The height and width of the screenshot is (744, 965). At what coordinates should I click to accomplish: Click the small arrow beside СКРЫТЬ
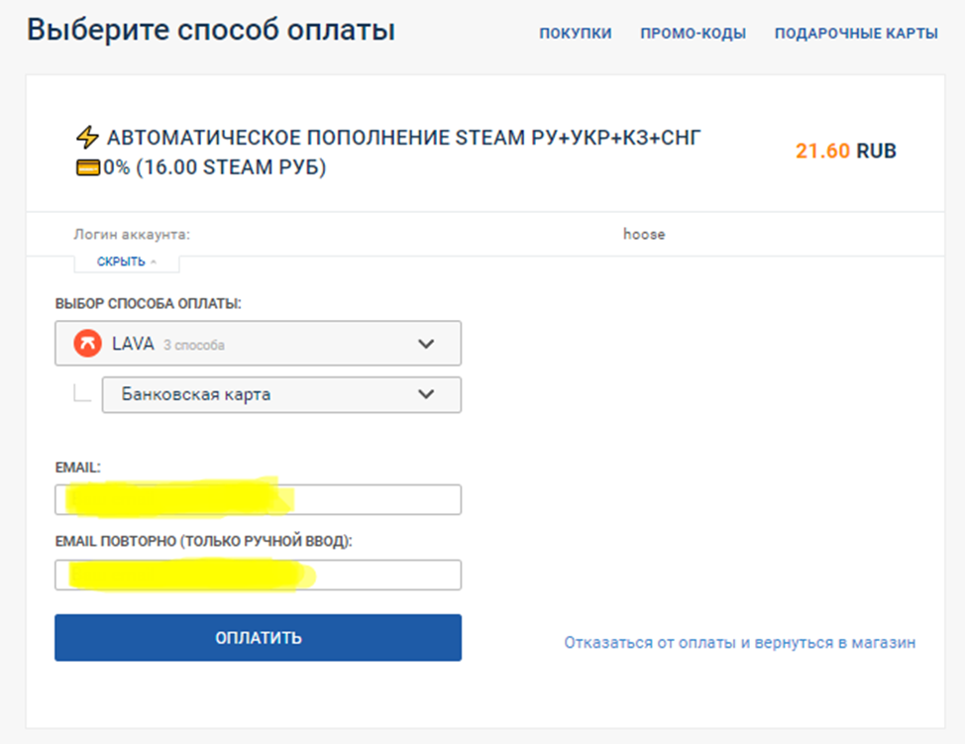154,262
